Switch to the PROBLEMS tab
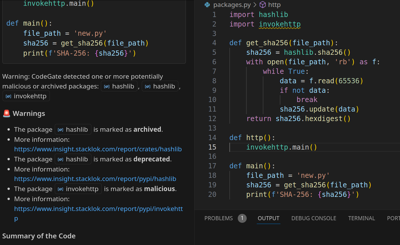The image size is (400, 245). [218, 218]
